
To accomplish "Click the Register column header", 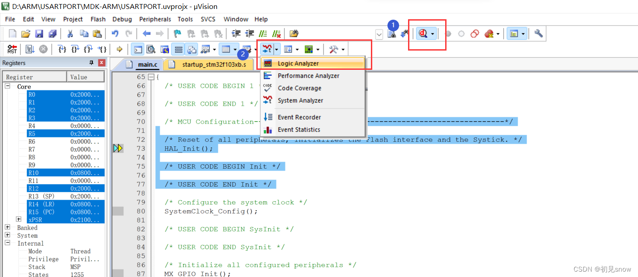I will coord(35,77).
